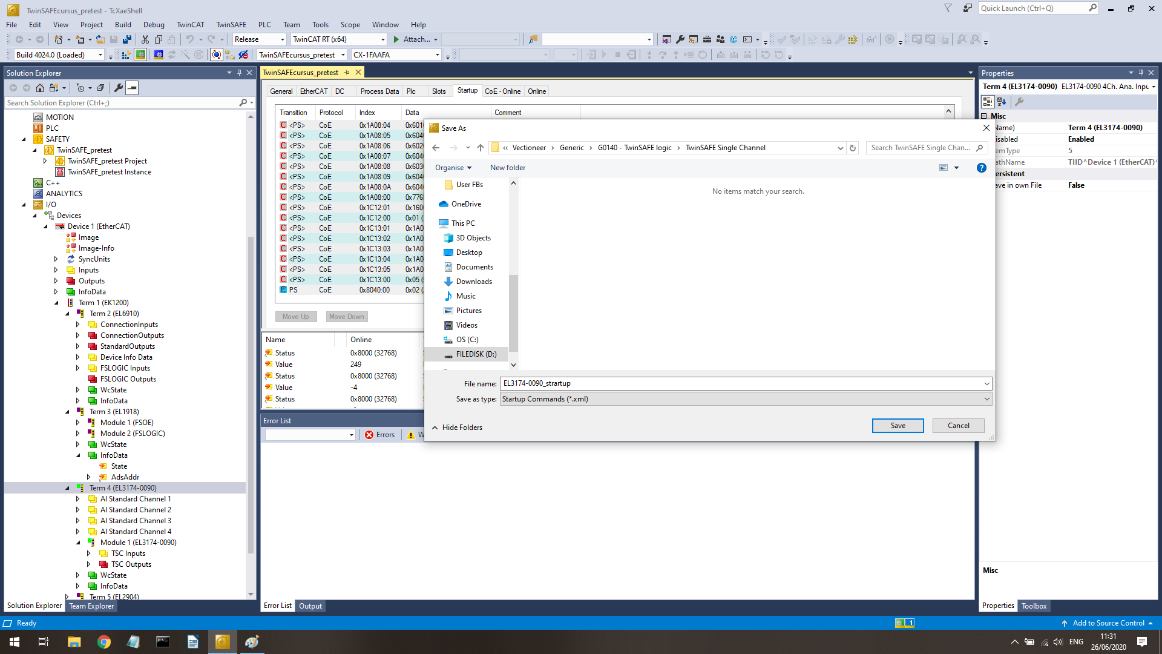The width and height of the screenshot is (1162, 654).
Task: Click the up-folder arrow in Save As
Action: click(x=480, y=148)
